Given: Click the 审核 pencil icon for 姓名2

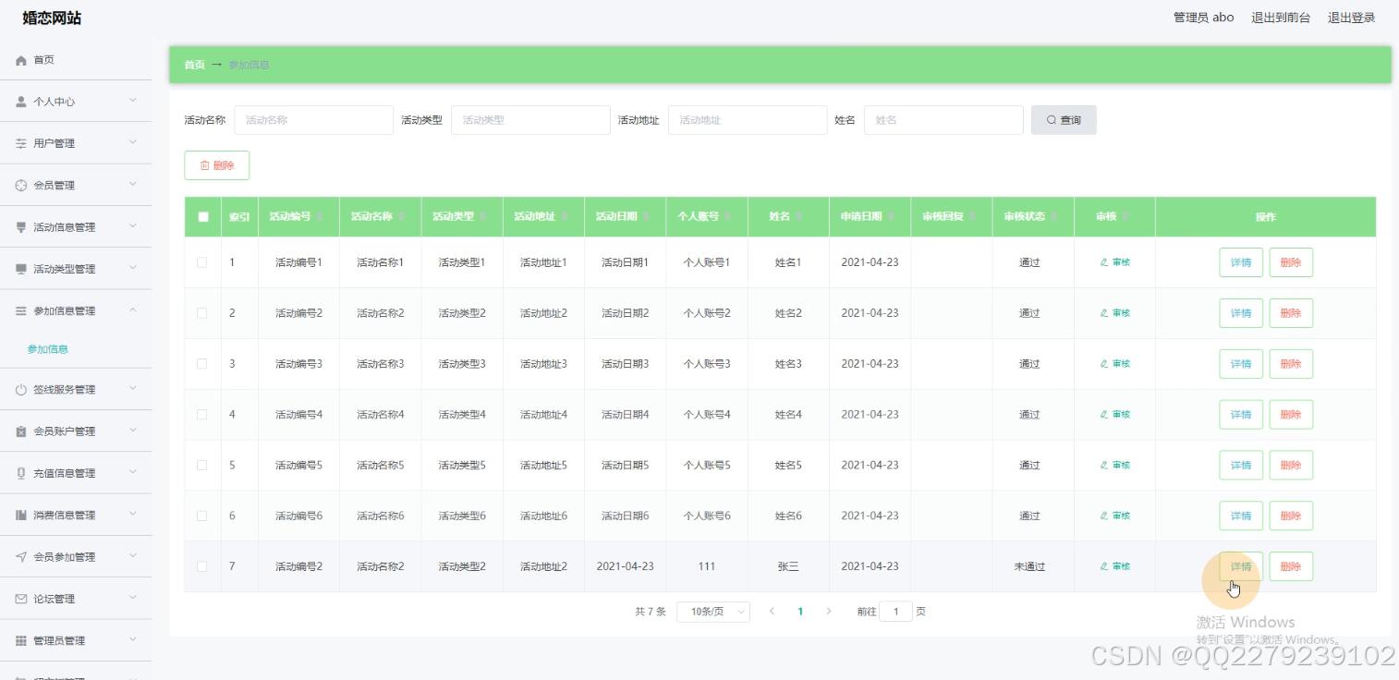Looking at the screenshot, I should coord(1104,313).
